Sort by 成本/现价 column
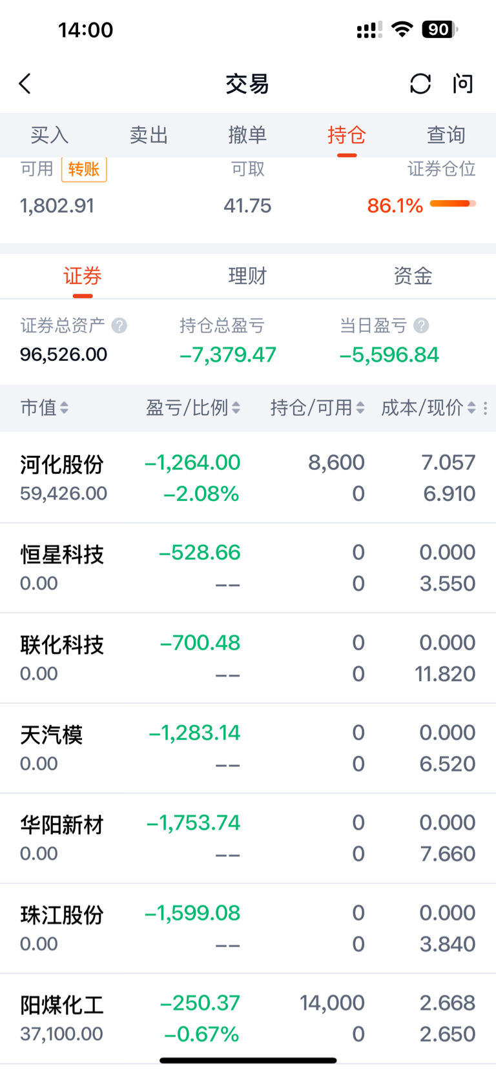The width and height of the screenshot is (496, 1073). click(428, 408)
